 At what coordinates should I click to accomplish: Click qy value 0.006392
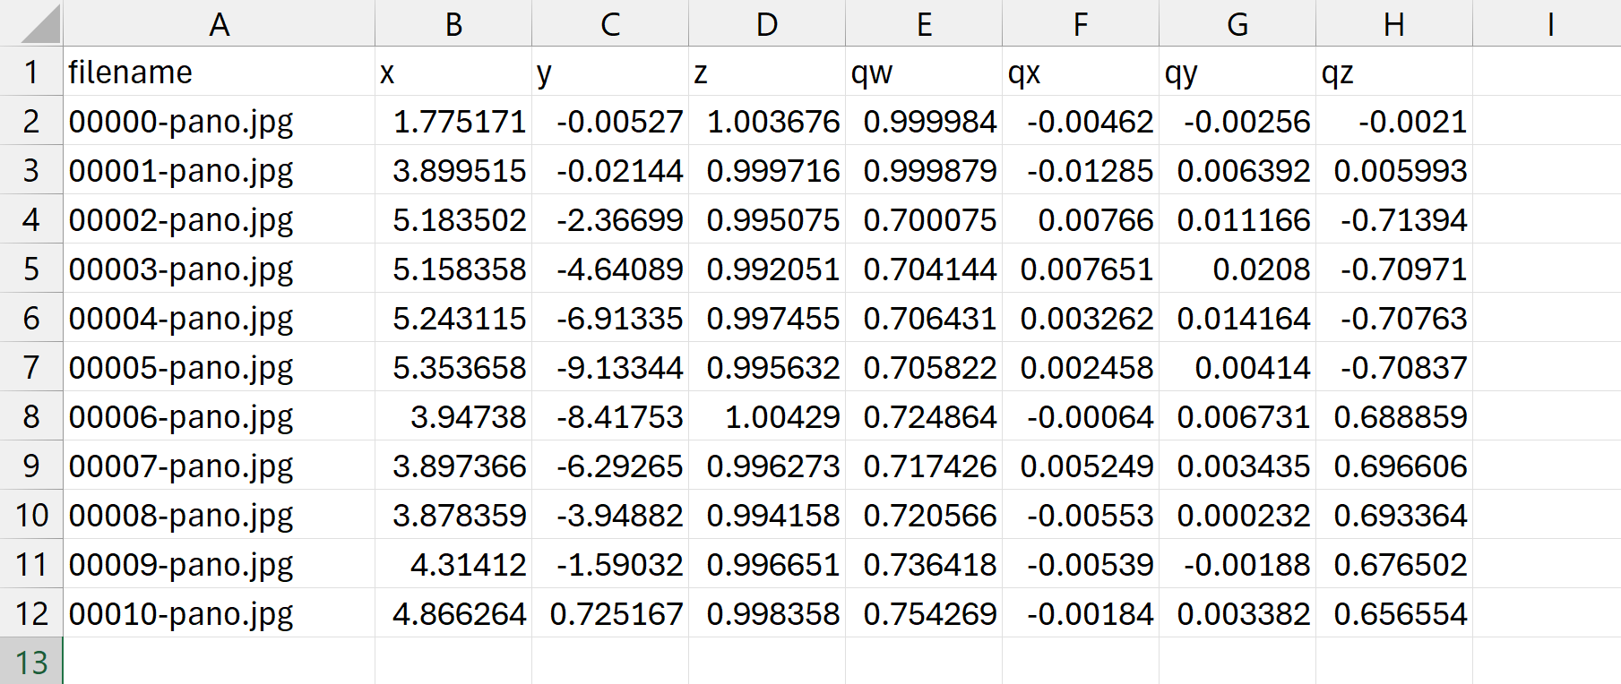click(x=1237, y=169)
